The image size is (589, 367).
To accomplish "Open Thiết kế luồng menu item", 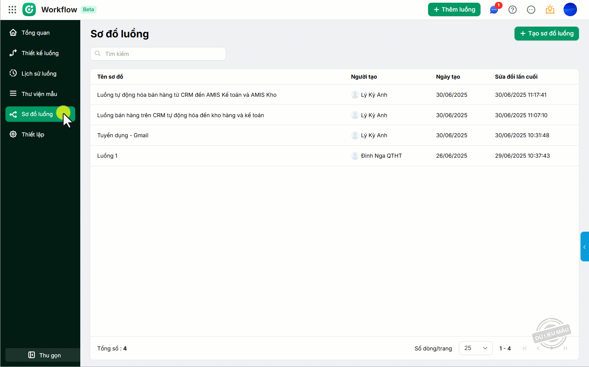I will (40, 53).
